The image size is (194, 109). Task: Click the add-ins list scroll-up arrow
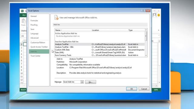coord(146,30)
